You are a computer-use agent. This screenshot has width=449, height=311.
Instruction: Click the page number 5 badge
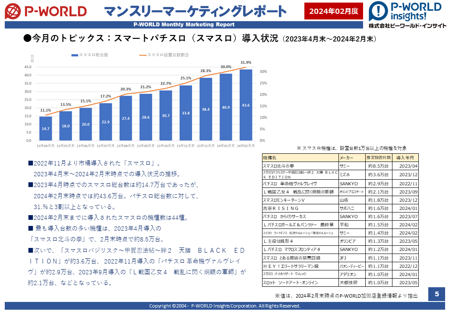(x=436, y=294)
